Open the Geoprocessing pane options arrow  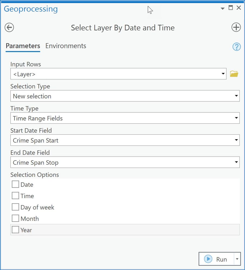223,8
